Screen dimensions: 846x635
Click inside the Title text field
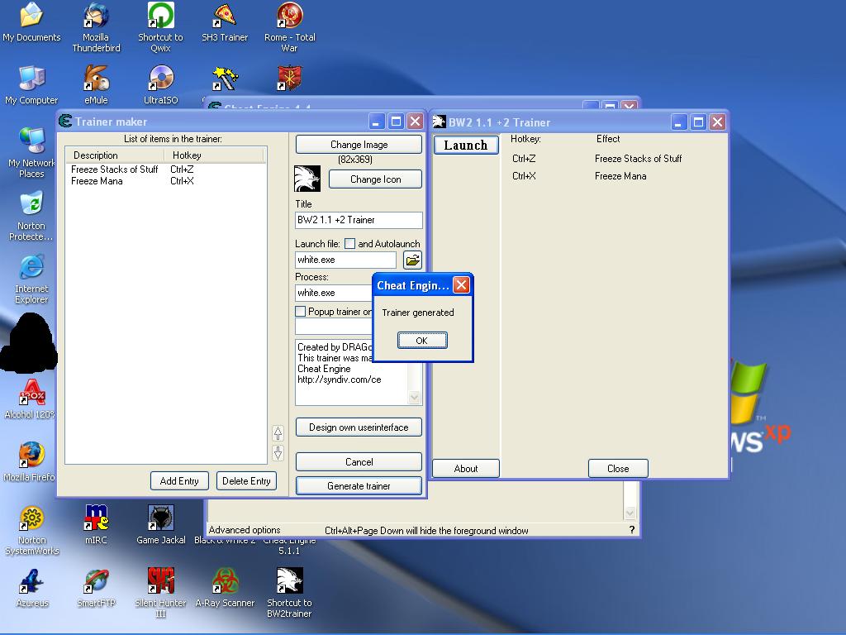click(x=359, y=220)
